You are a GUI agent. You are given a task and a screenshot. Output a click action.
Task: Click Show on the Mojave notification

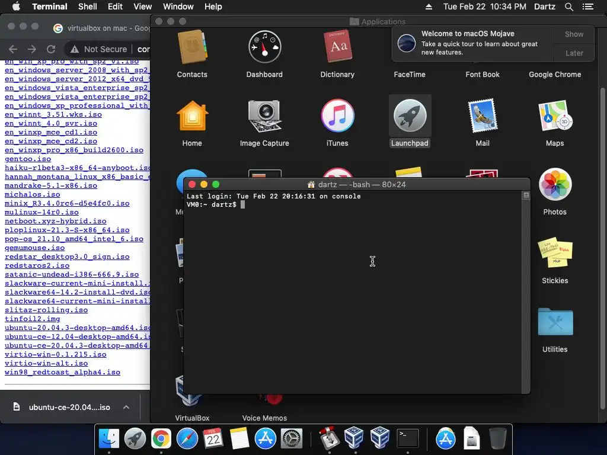point(574,34)
